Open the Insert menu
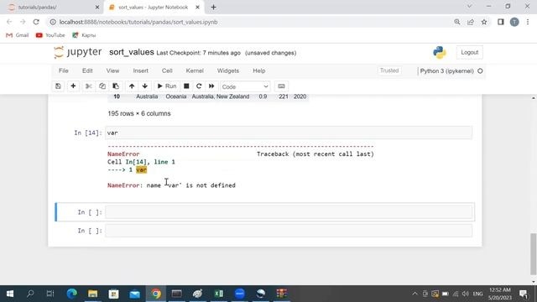 141,70
